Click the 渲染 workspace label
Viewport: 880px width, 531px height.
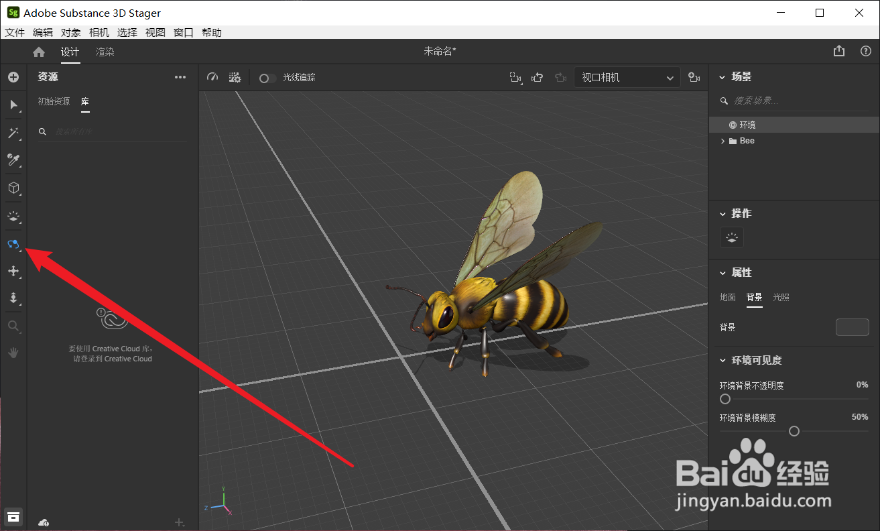105,51
